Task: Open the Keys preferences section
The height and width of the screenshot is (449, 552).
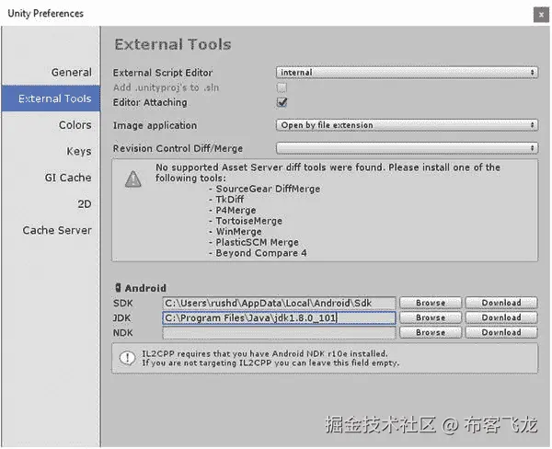Action: point(79,152)
